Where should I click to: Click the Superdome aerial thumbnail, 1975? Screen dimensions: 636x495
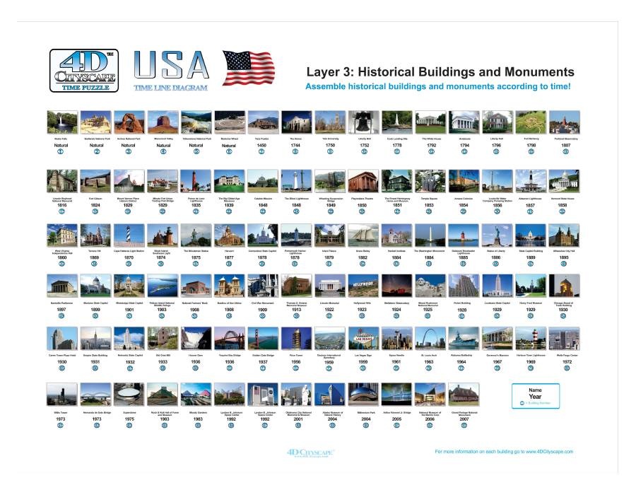click(x=129, y=395)
